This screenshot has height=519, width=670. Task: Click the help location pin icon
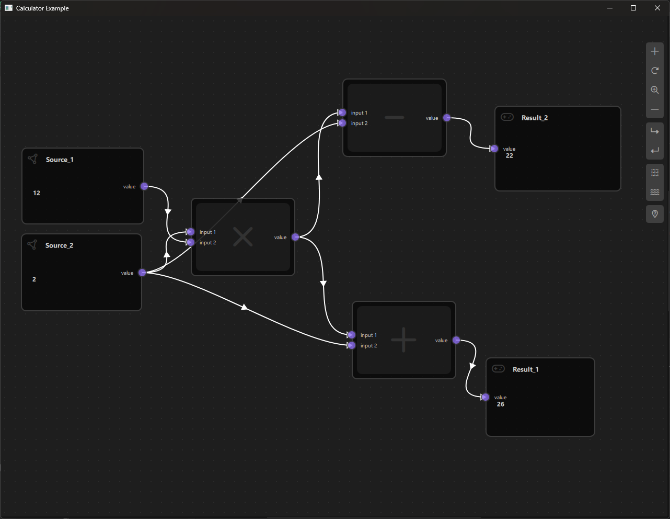655,214
